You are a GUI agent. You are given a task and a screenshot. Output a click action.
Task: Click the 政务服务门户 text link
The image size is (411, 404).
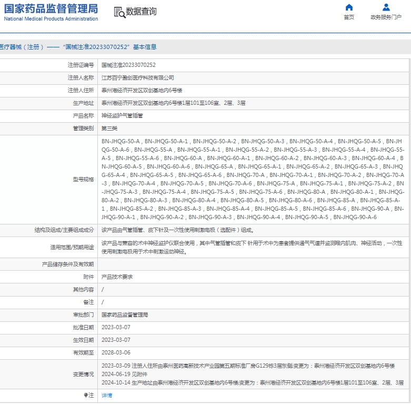[386, 17]
